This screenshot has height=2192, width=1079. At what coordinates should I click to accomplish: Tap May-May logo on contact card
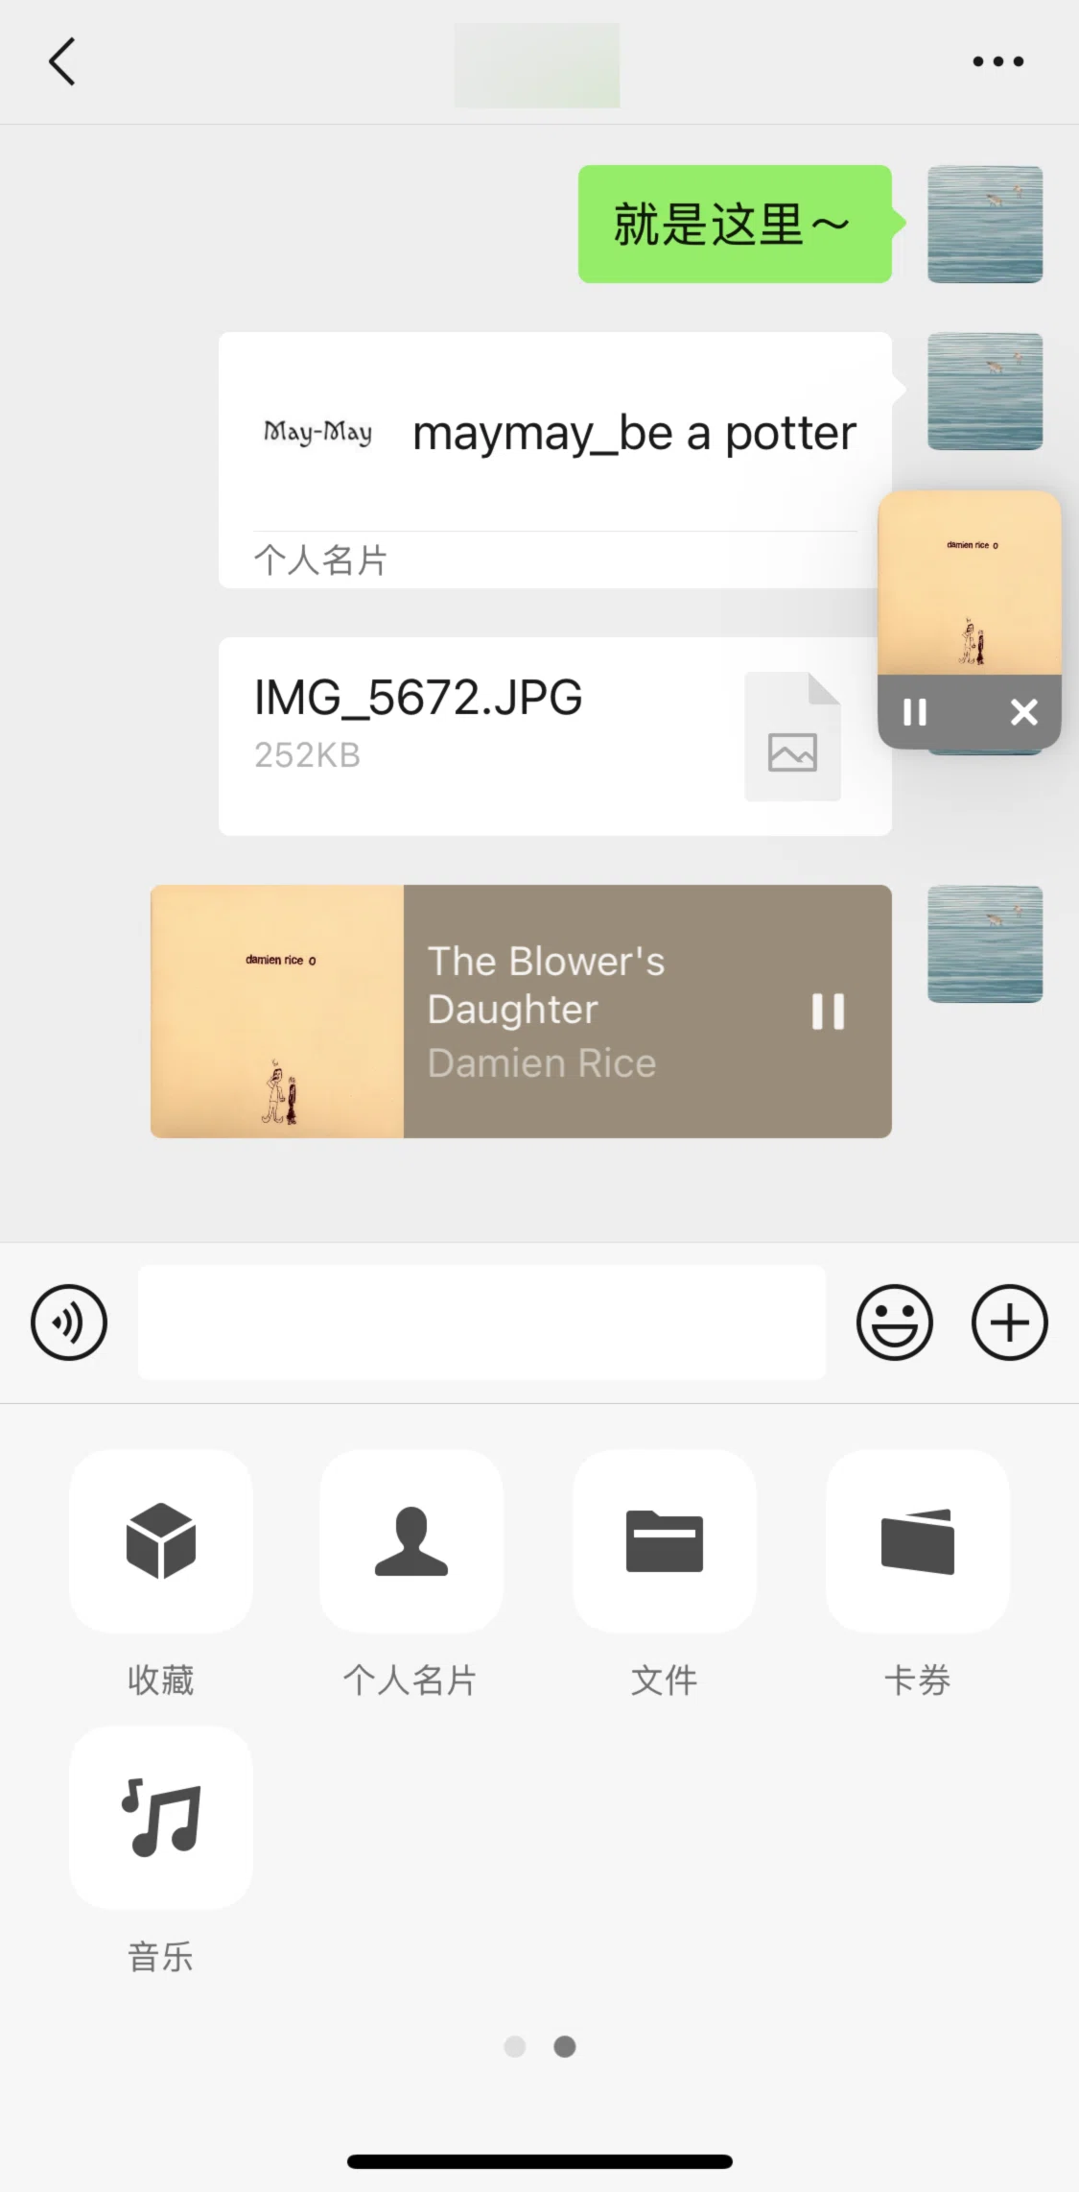pos(317,433)
